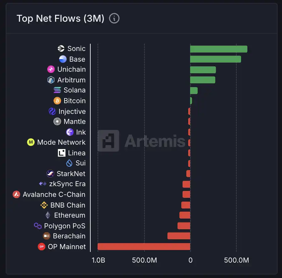
Task: Click the Avalanche C-Chain label
Action: 54,194
